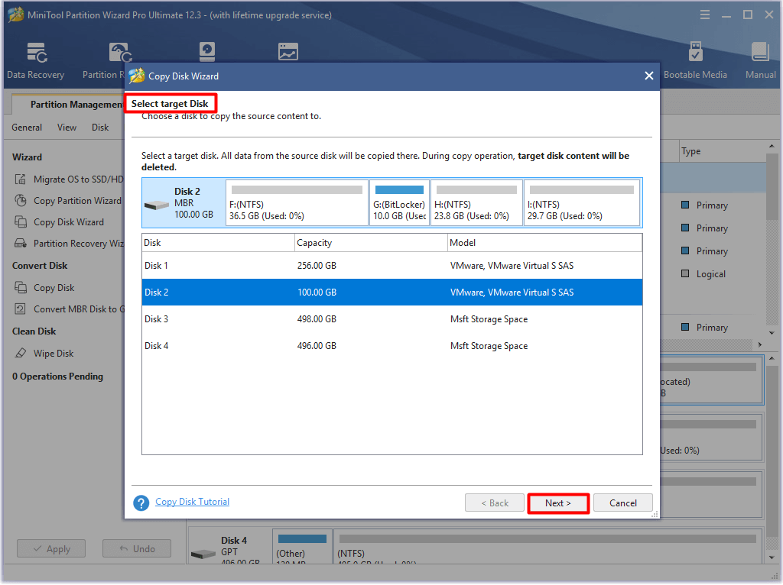Open the View menu
The width and height of the screenshot is (783, 585).
(67, 128)
